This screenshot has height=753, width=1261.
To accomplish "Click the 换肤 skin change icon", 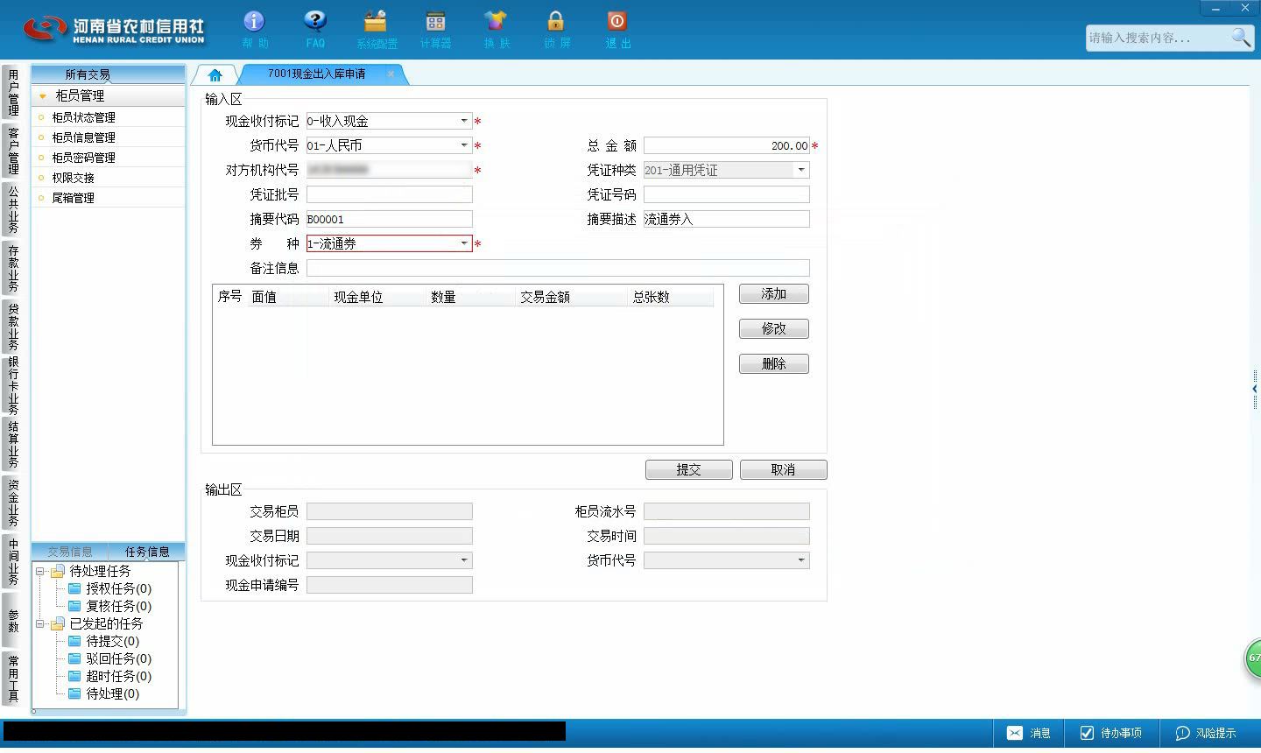I will click(496, 29).
